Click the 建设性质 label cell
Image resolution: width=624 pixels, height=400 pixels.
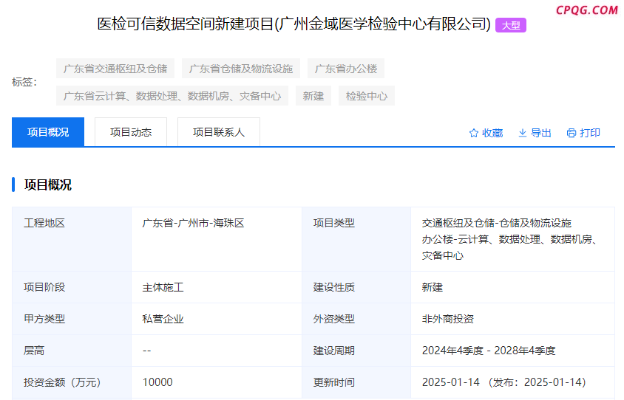point(356,287)
